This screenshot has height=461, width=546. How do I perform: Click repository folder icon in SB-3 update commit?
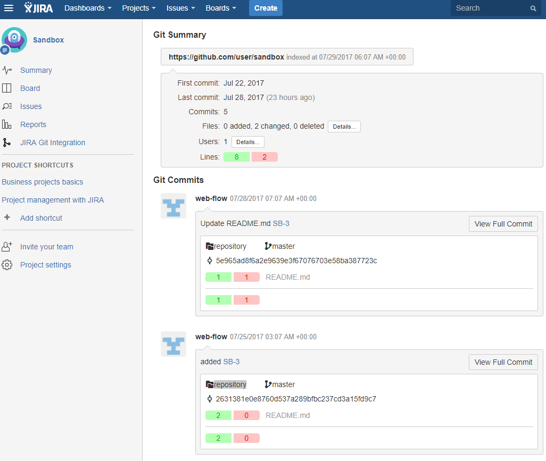(x=209, y=246)
